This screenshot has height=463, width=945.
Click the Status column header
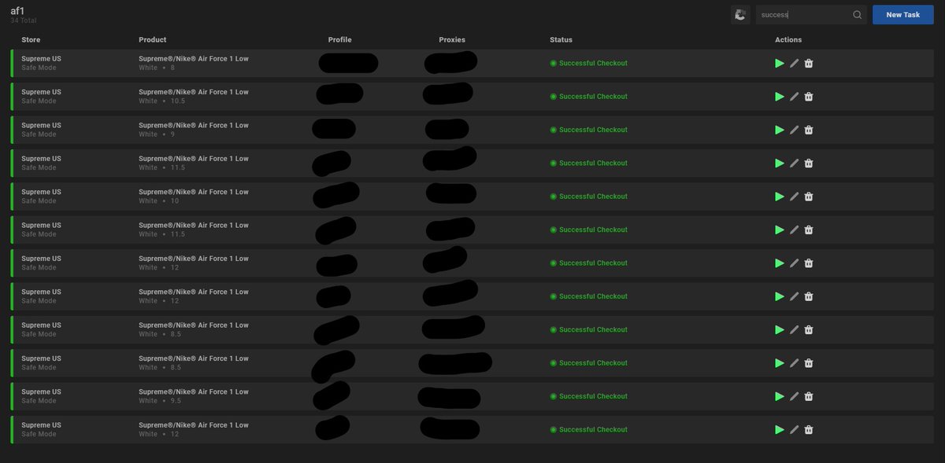tap(561, 40)
